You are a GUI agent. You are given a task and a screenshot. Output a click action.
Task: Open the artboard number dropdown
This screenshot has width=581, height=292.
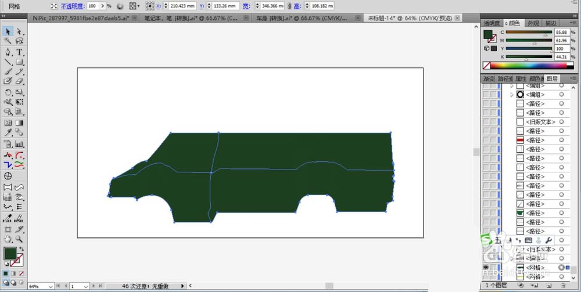(85, 286)
